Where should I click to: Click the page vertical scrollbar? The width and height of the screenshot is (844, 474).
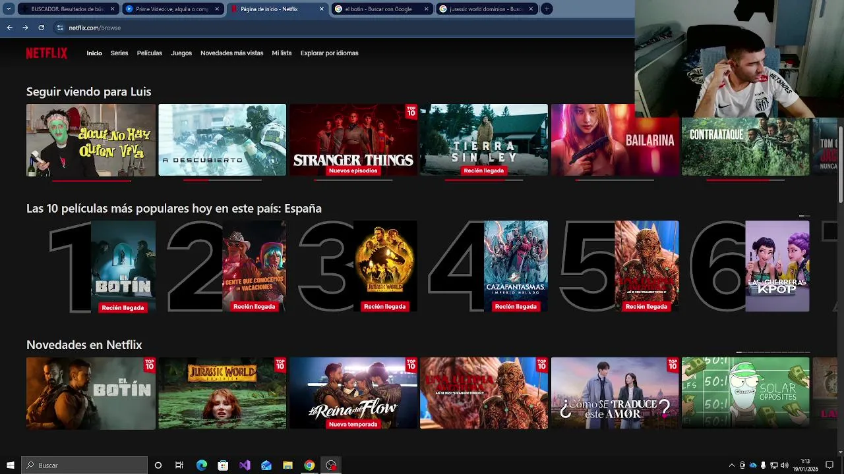point(841,164)
